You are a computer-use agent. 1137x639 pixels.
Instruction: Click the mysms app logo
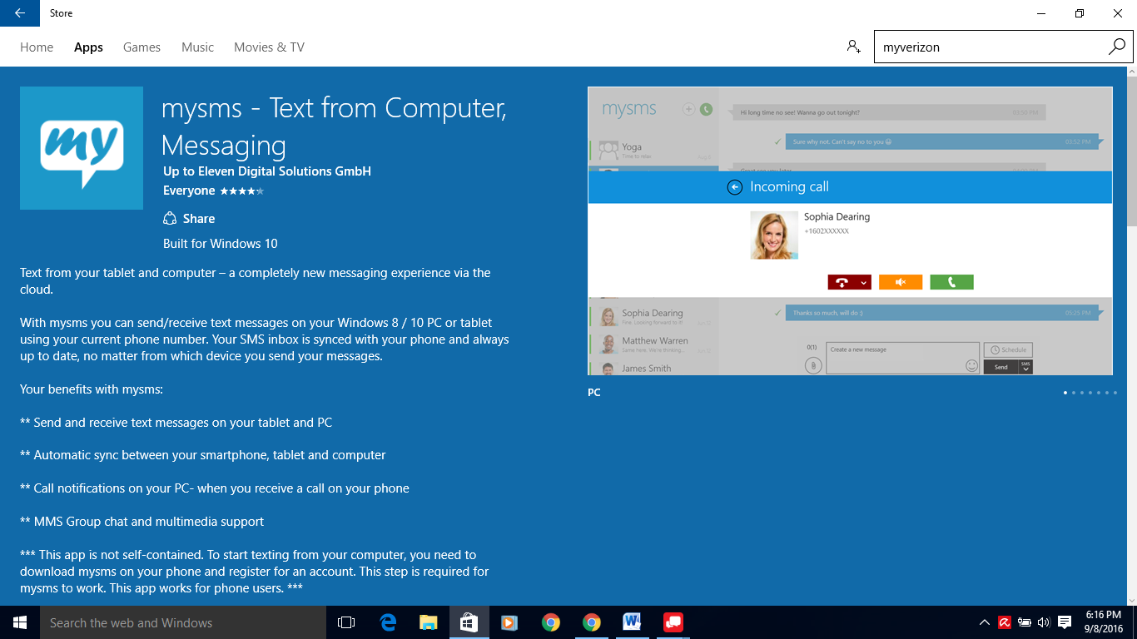(81, 148)
